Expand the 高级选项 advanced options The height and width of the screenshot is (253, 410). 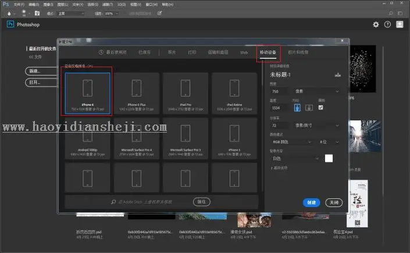(279, 168)
